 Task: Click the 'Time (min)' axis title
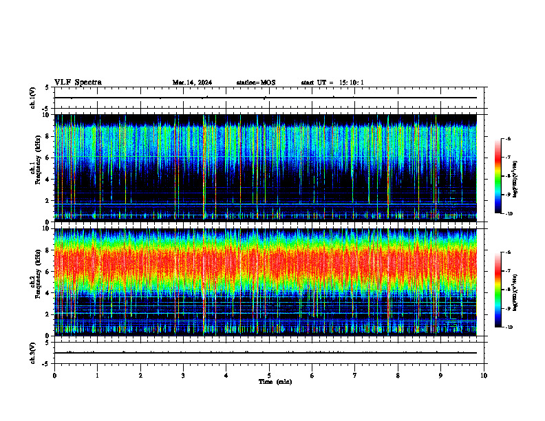tap(275, 382)
